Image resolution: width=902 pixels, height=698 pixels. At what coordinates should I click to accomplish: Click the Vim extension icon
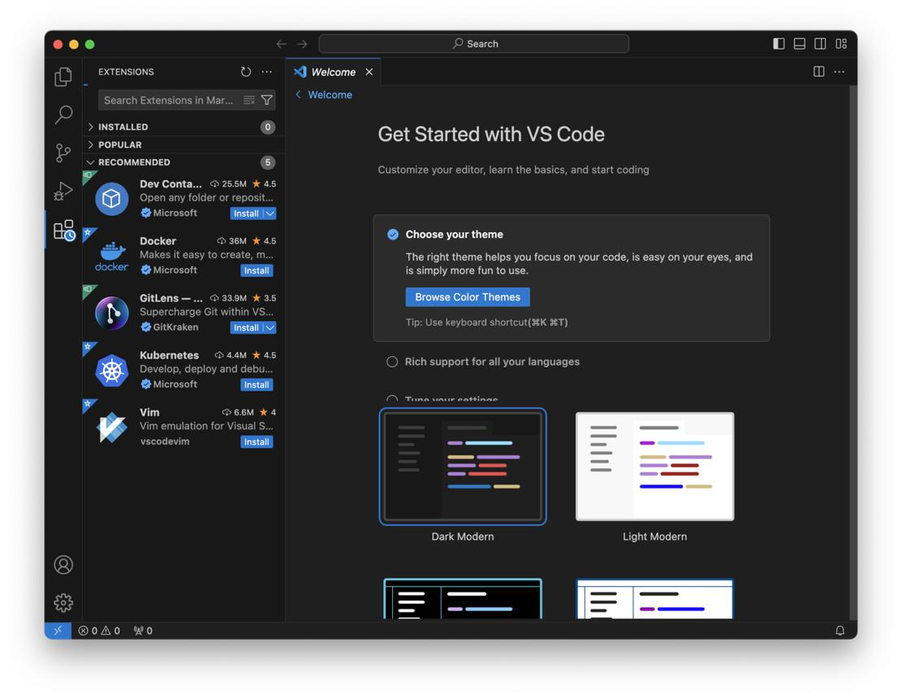[x=111, y=427]
